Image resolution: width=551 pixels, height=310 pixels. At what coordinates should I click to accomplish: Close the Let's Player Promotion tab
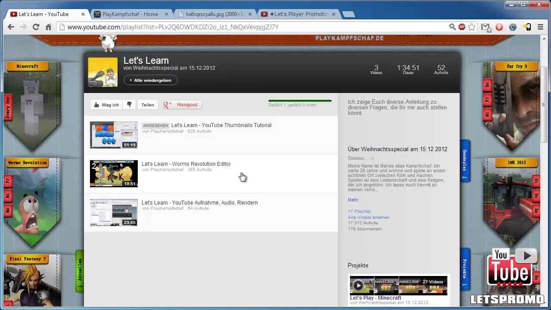coord(334,14)
